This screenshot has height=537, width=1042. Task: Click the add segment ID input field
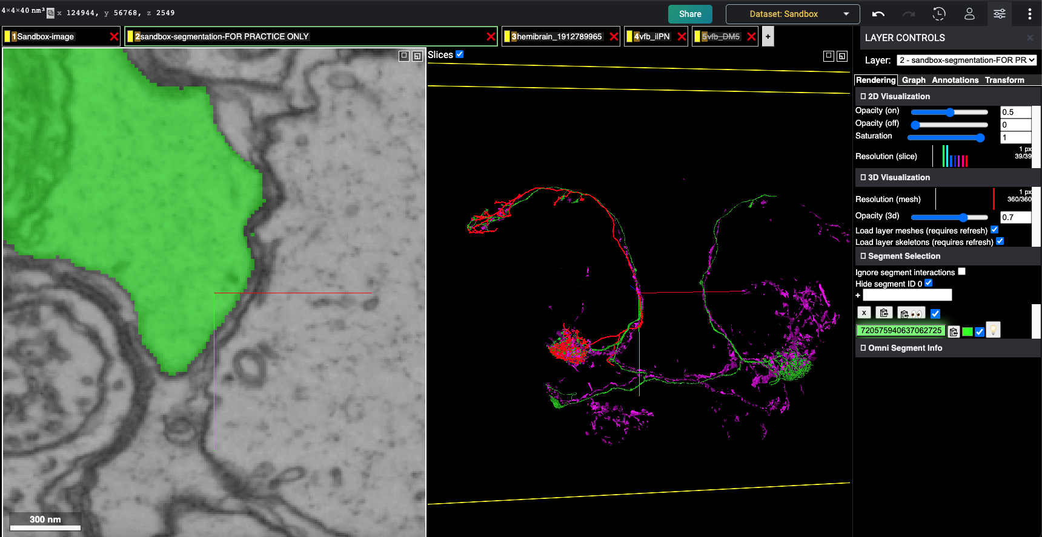[x=907, y=295]
